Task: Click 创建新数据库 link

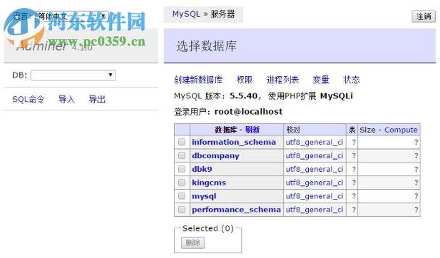Action: 199,80
